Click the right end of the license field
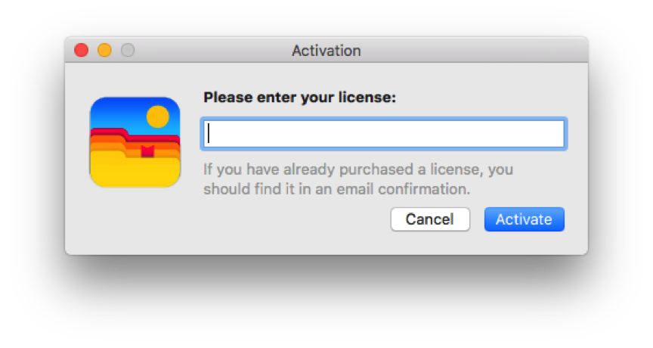 pyautogui.click(x=556, y=134)
